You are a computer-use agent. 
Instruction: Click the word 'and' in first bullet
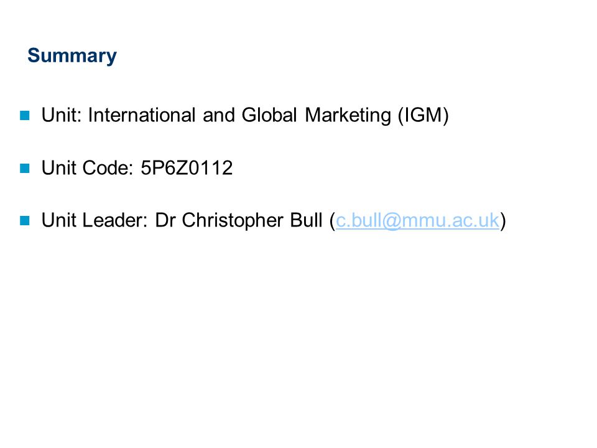(x=218, y=115)
